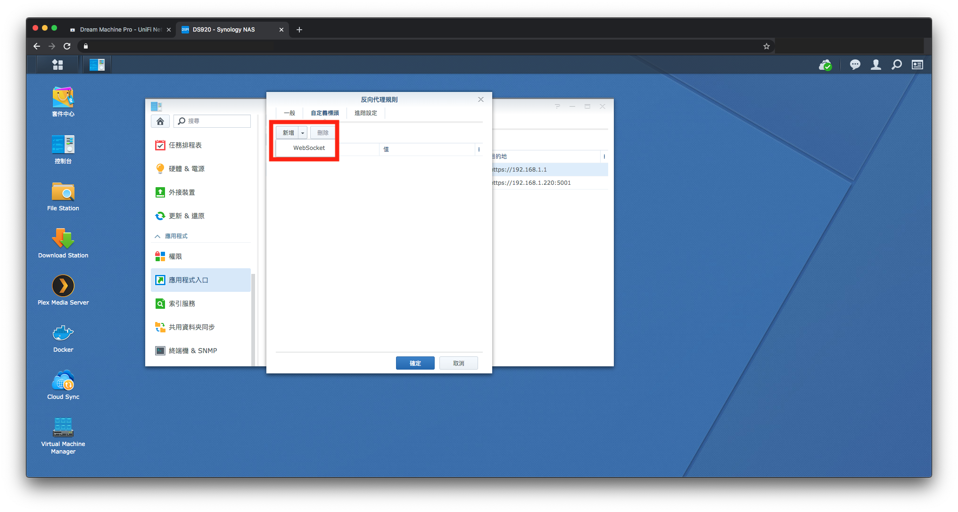Viewport: 958px width, 512px height.
Task: Select Control Panel in DSM taskbar
Action: [x=97, y=65]
